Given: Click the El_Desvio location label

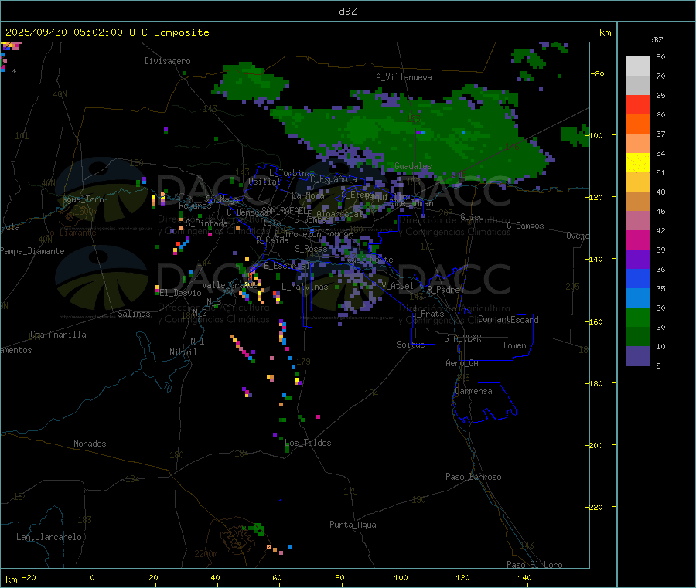Looking at the screenshot, I should click(180, 293).
